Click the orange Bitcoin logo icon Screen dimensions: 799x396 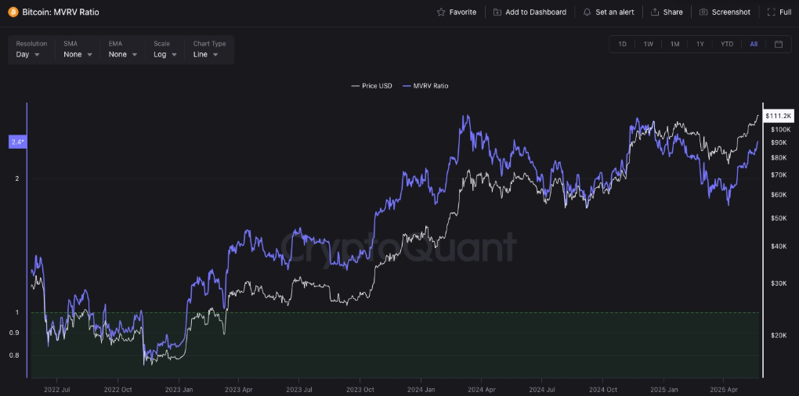click(13, 13)
